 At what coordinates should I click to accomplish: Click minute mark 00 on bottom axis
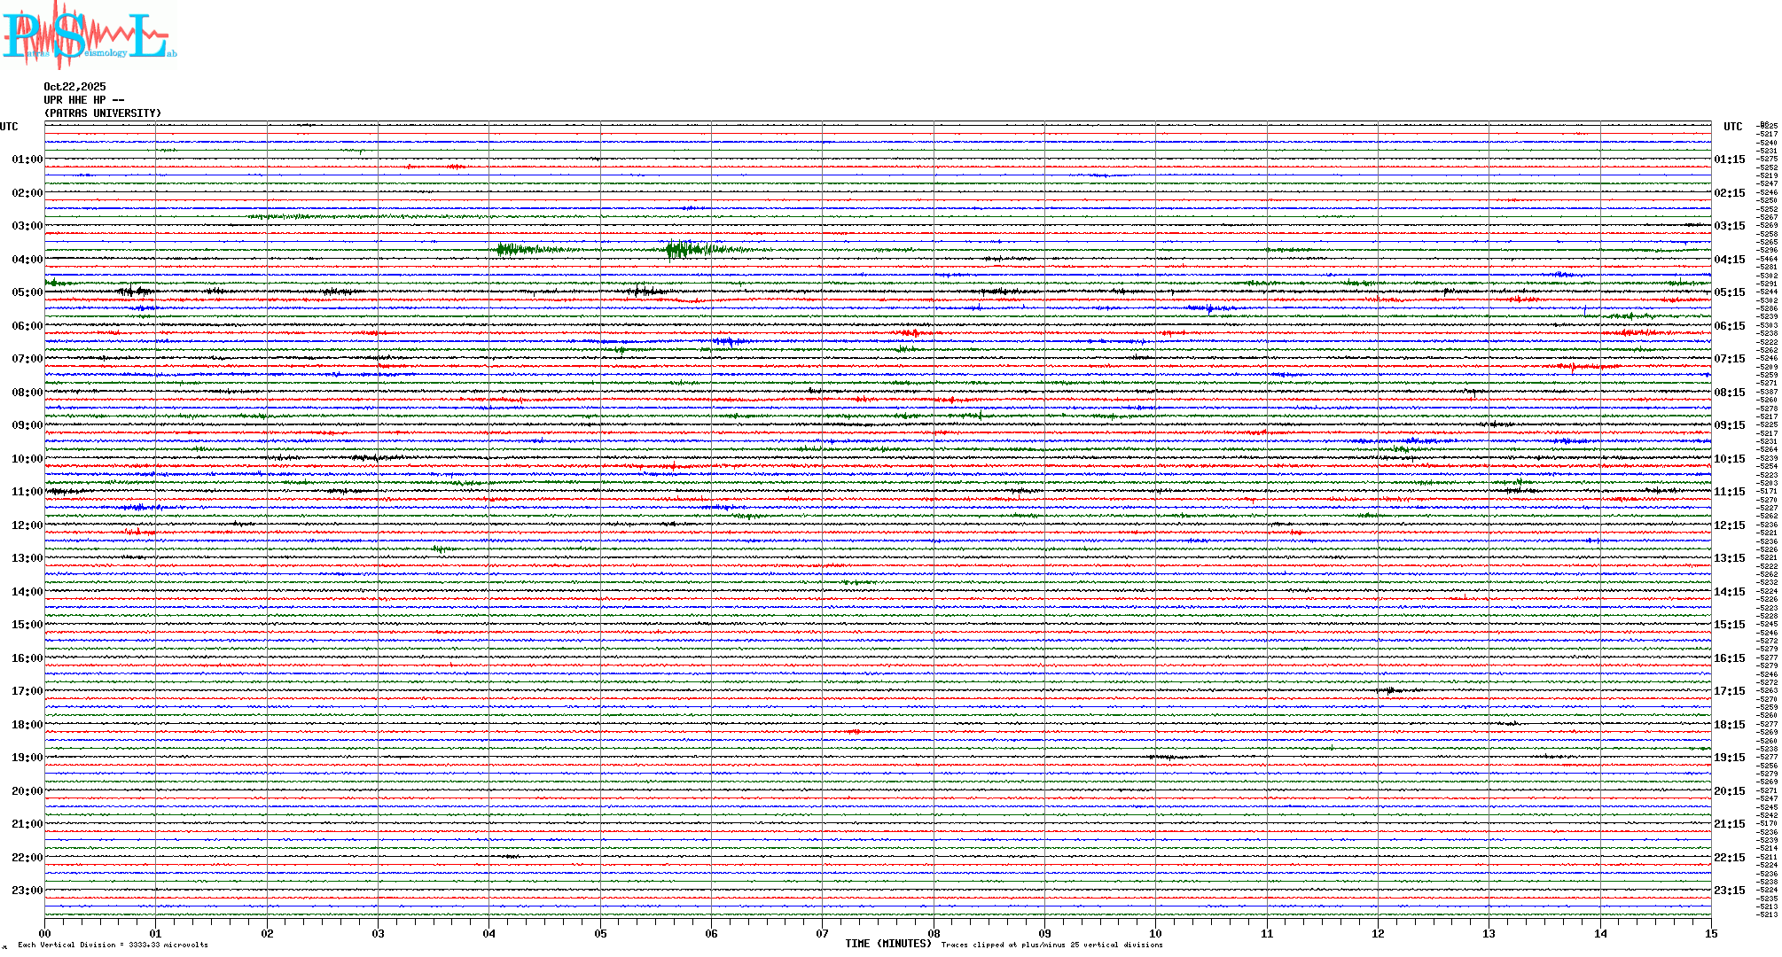[x=44, y=934]
